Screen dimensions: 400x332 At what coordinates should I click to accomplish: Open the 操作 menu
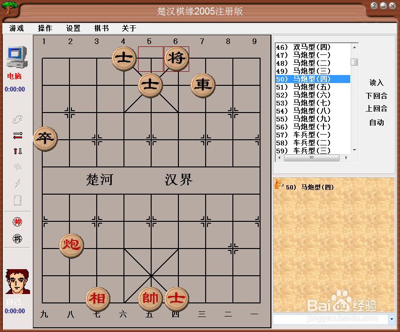tap(45, 28)
